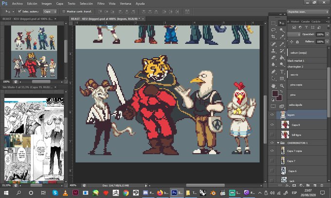Add a layer mask
The height and width of the screenshot is (198, 331).
click(x=294, y=185)
